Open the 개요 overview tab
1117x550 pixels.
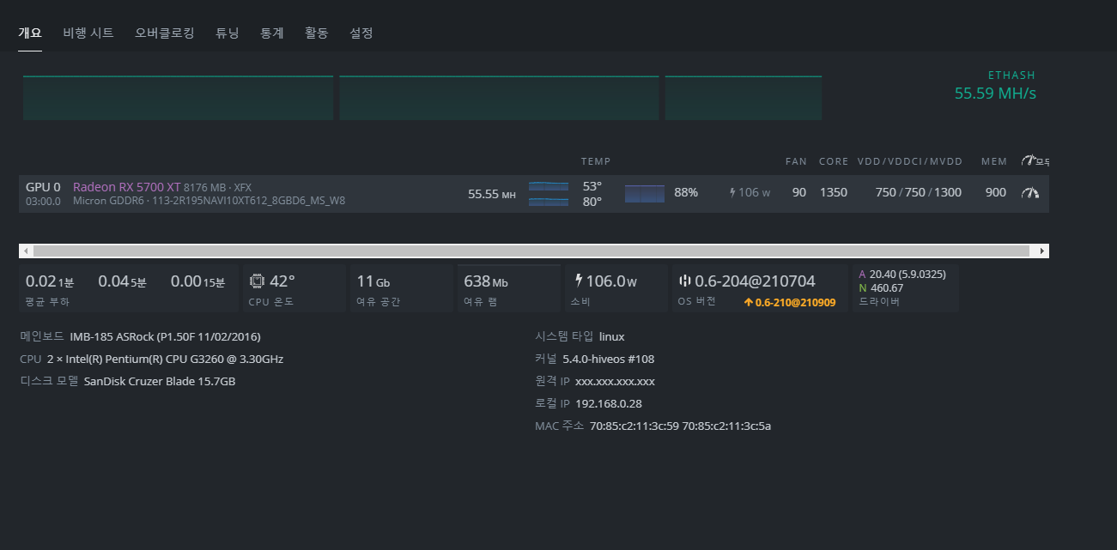(x=30, y=33)
